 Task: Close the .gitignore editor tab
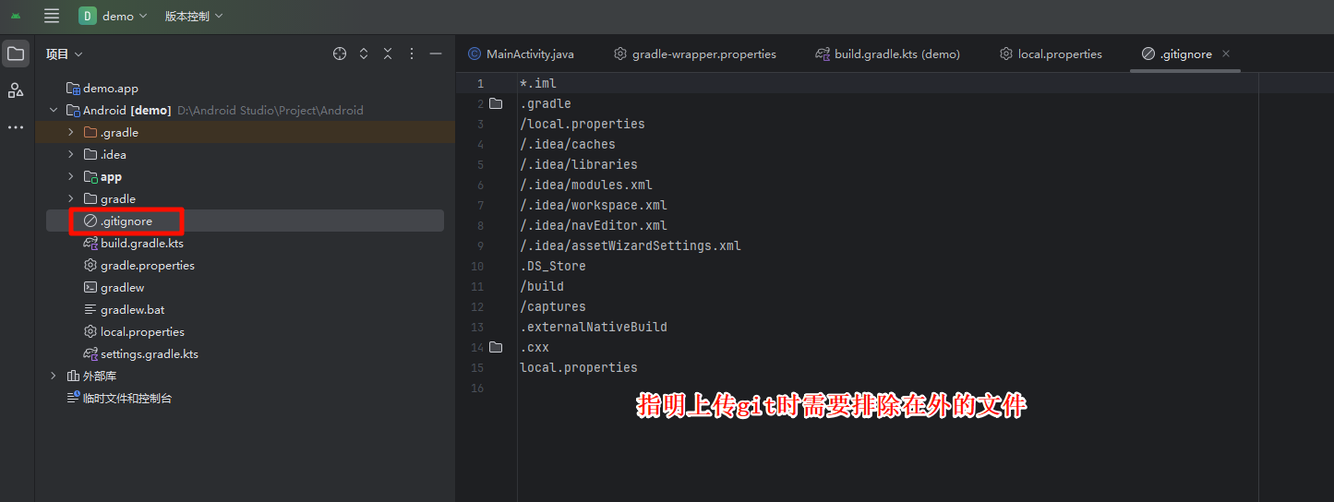1226,54
